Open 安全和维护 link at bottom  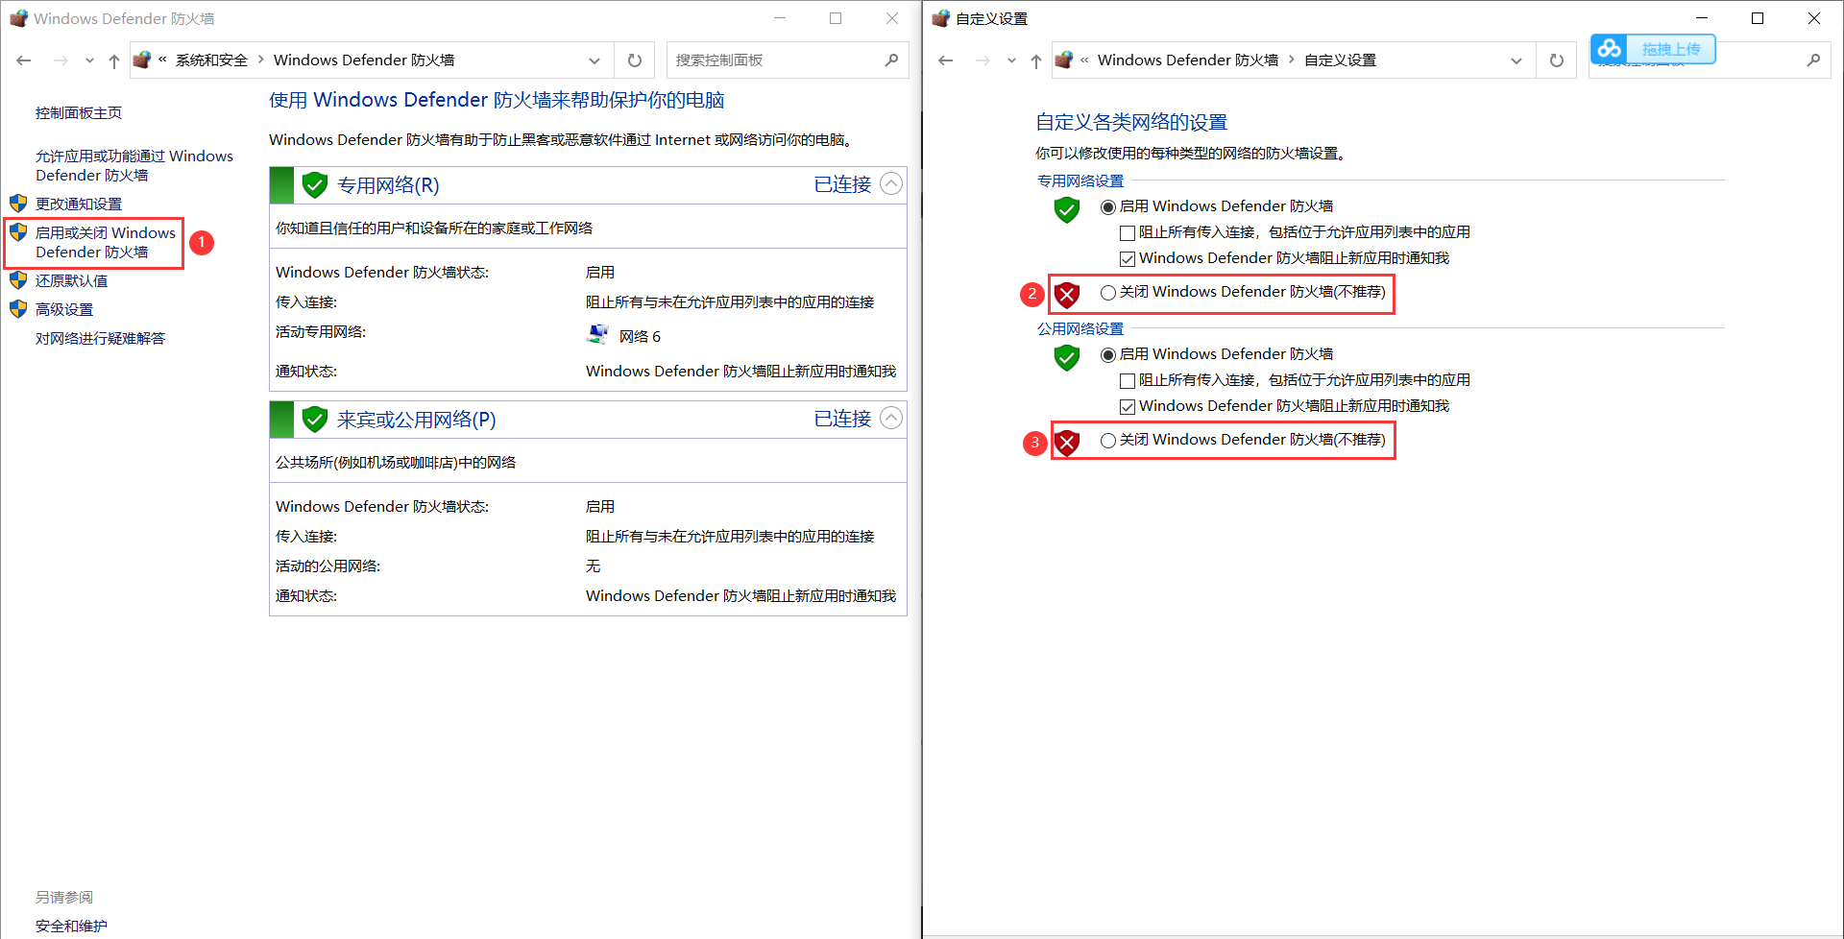pyautogui.click(x=72, y=926)
